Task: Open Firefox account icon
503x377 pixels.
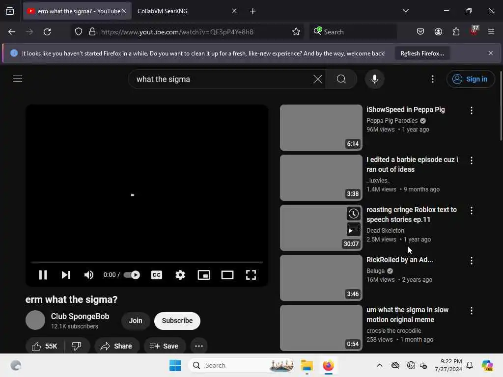Action: coord(438,32)
